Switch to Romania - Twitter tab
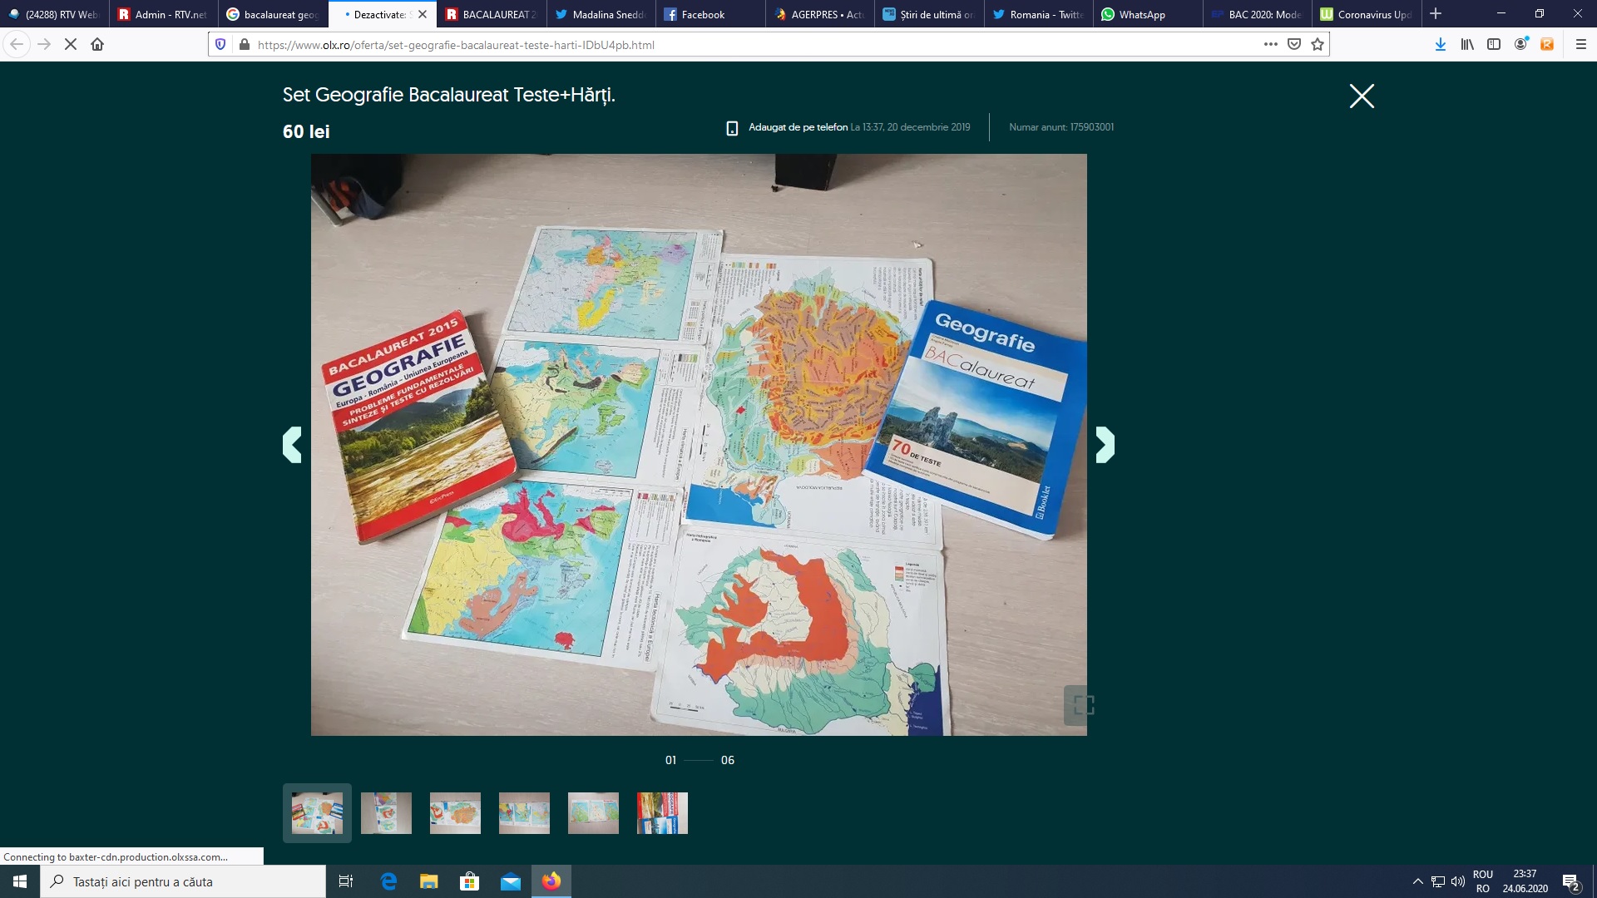The image size is (1597, 898). [x=1038, y=15]
